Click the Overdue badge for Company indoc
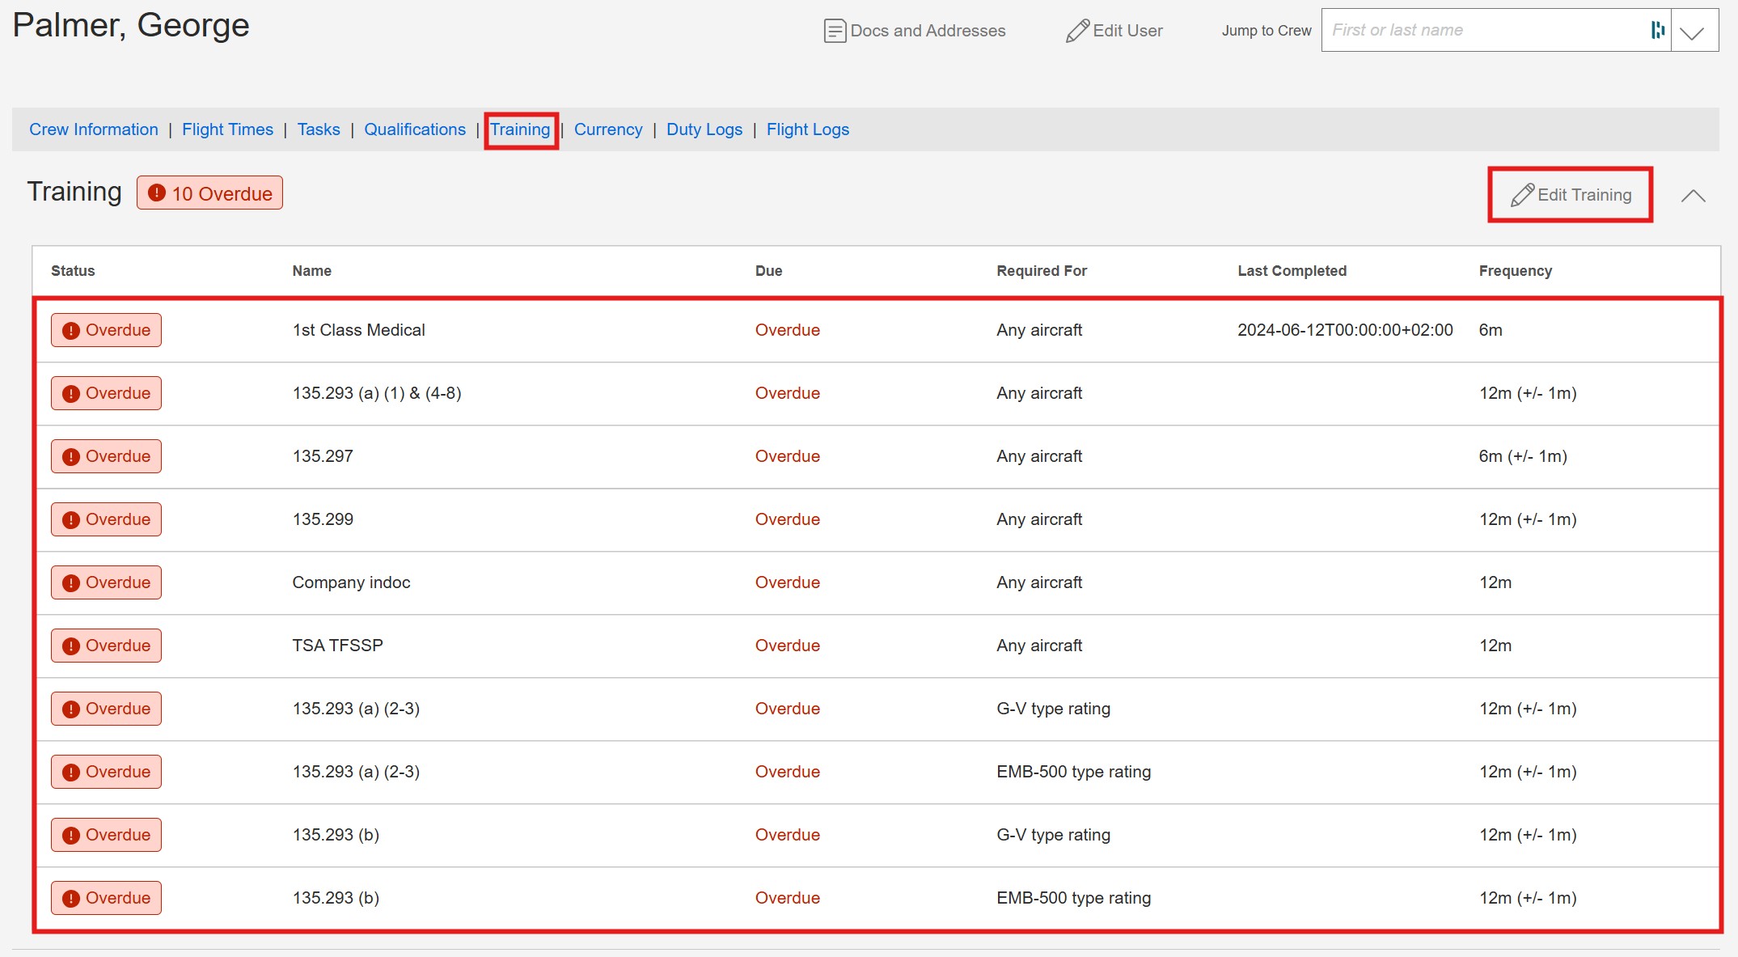1738x957 pixels. coord(106,582)
